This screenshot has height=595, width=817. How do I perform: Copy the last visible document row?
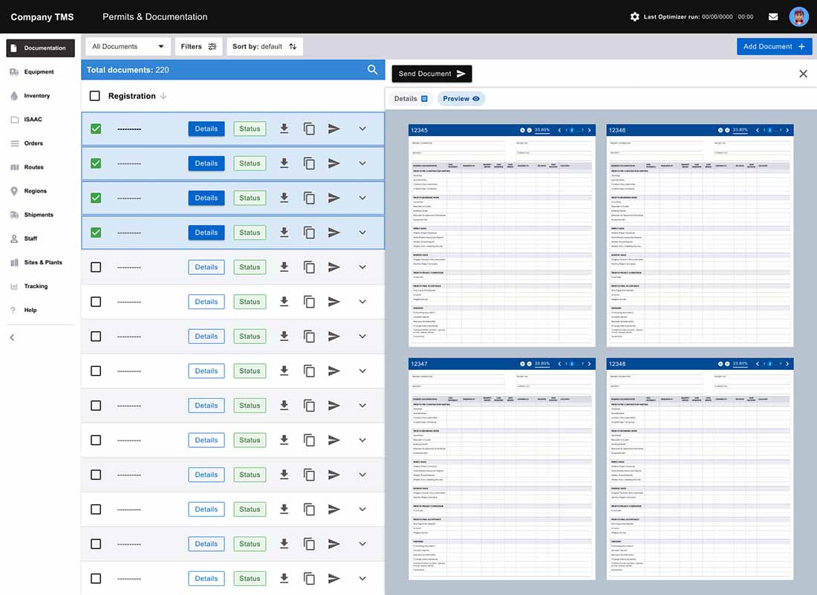pos(309,579)
